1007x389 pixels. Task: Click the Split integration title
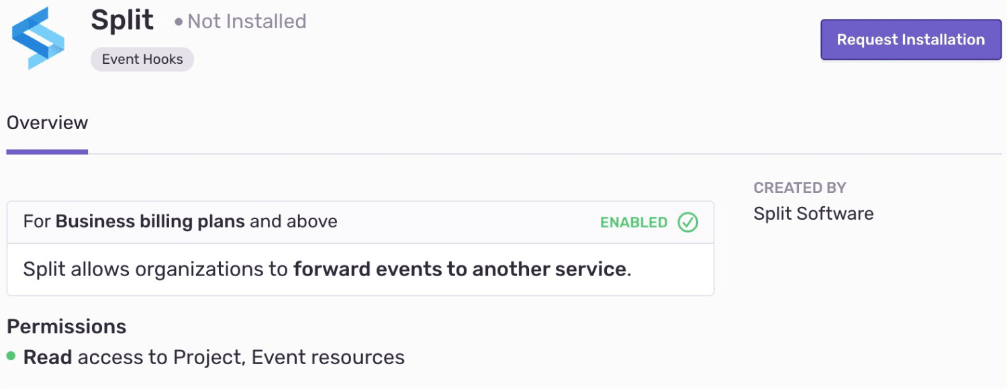[x=122, y=21]
